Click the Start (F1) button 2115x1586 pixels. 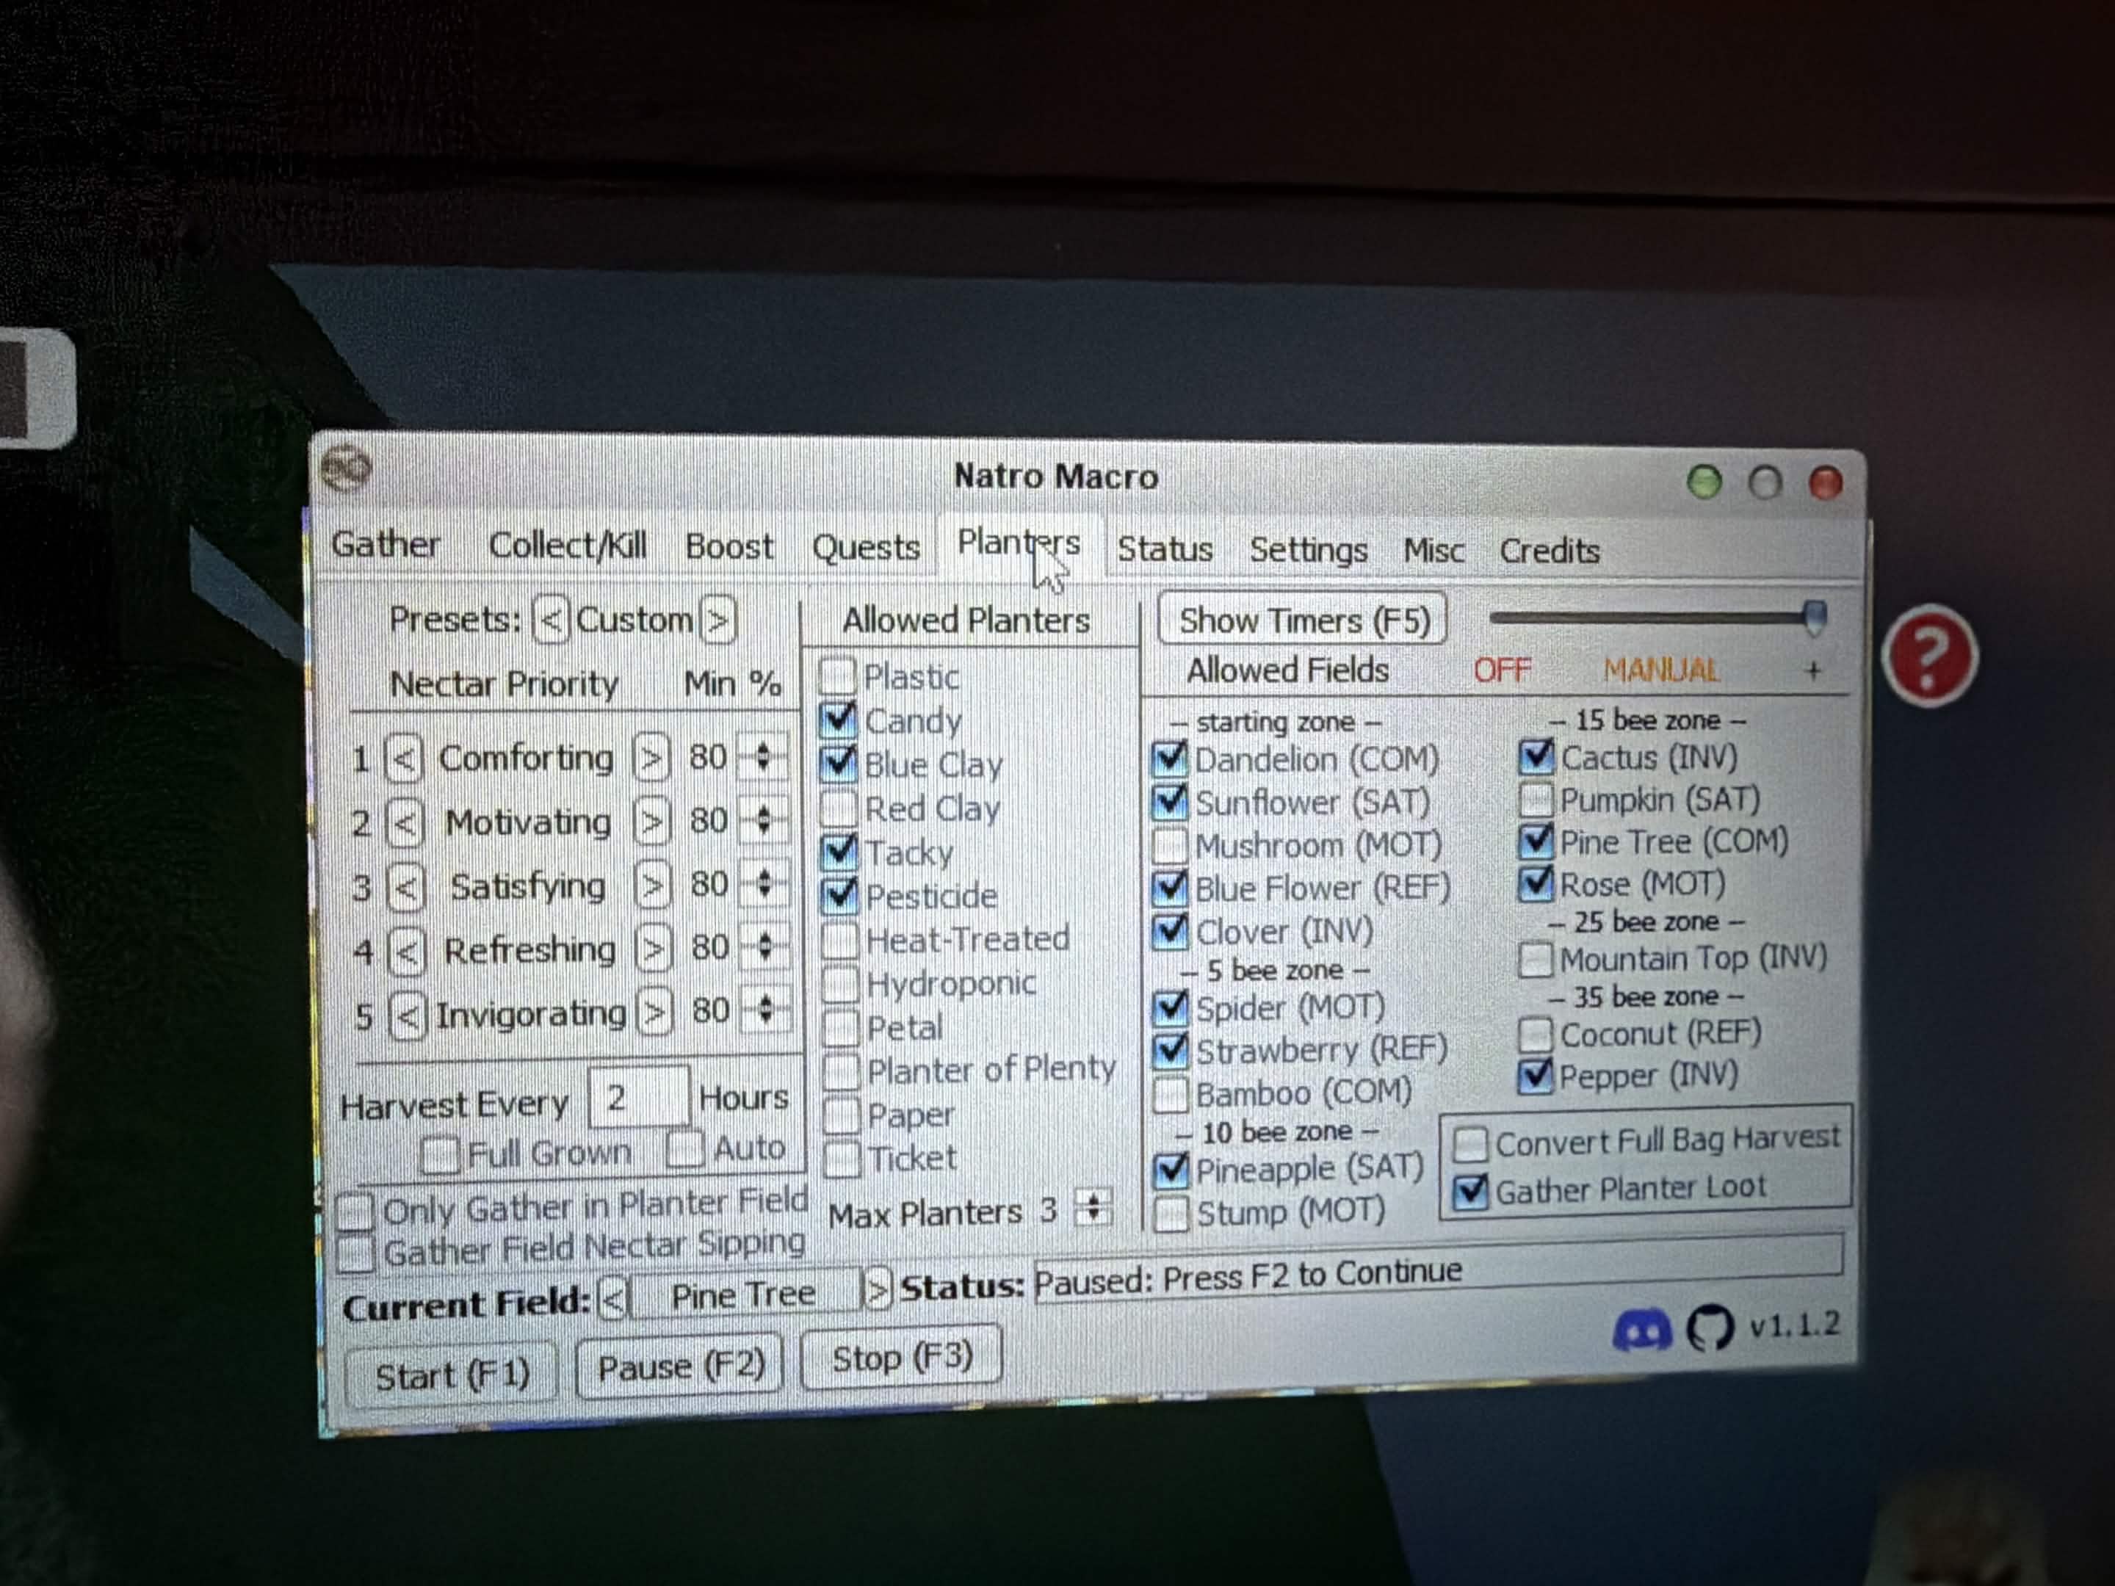click(452, 1377)
